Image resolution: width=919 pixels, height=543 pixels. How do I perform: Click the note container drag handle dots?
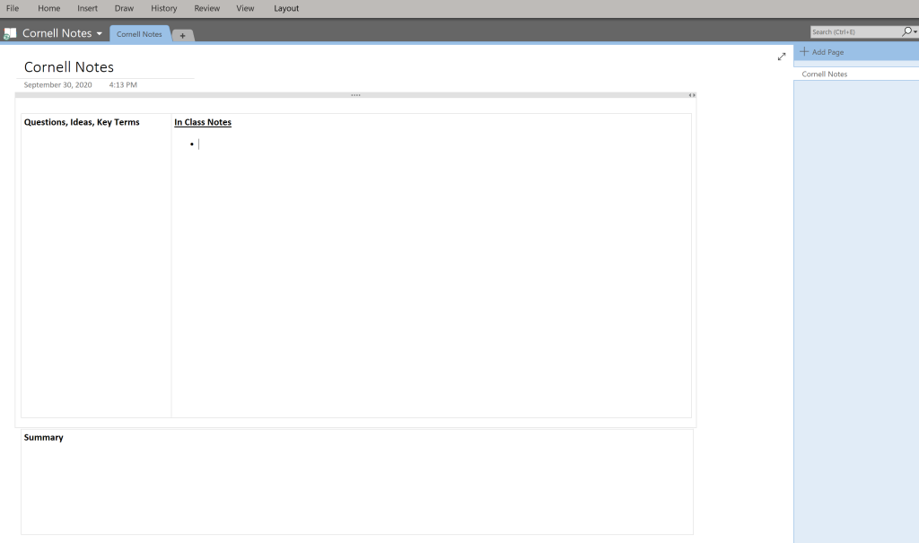(355, 95)
